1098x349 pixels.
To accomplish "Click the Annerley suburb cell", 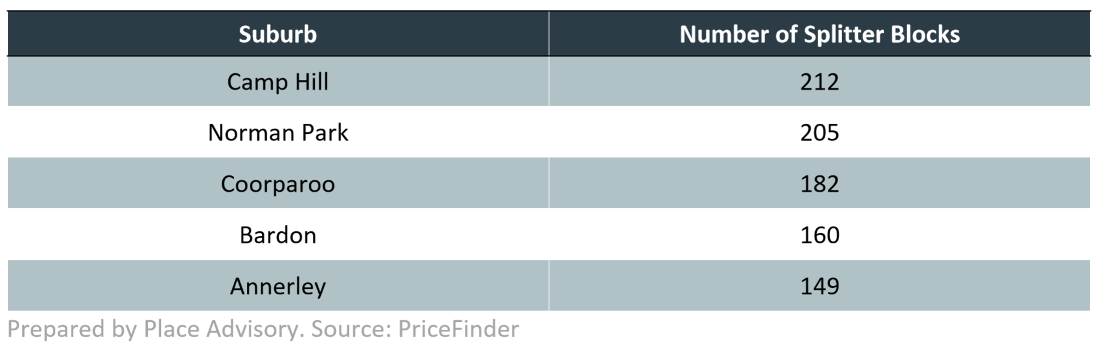I will pos(278,286).
